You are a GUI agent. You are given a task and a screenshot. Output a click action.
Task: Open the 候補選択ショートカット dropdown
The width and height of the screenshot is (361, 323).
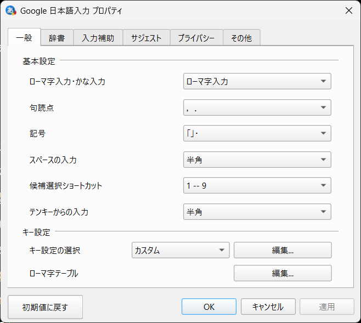pos(257,185)
